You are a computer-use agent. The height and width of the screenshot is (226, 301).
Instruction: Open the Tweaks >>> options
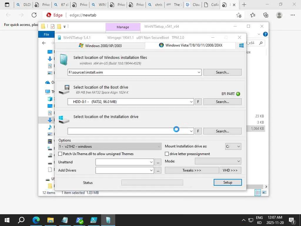192,170
